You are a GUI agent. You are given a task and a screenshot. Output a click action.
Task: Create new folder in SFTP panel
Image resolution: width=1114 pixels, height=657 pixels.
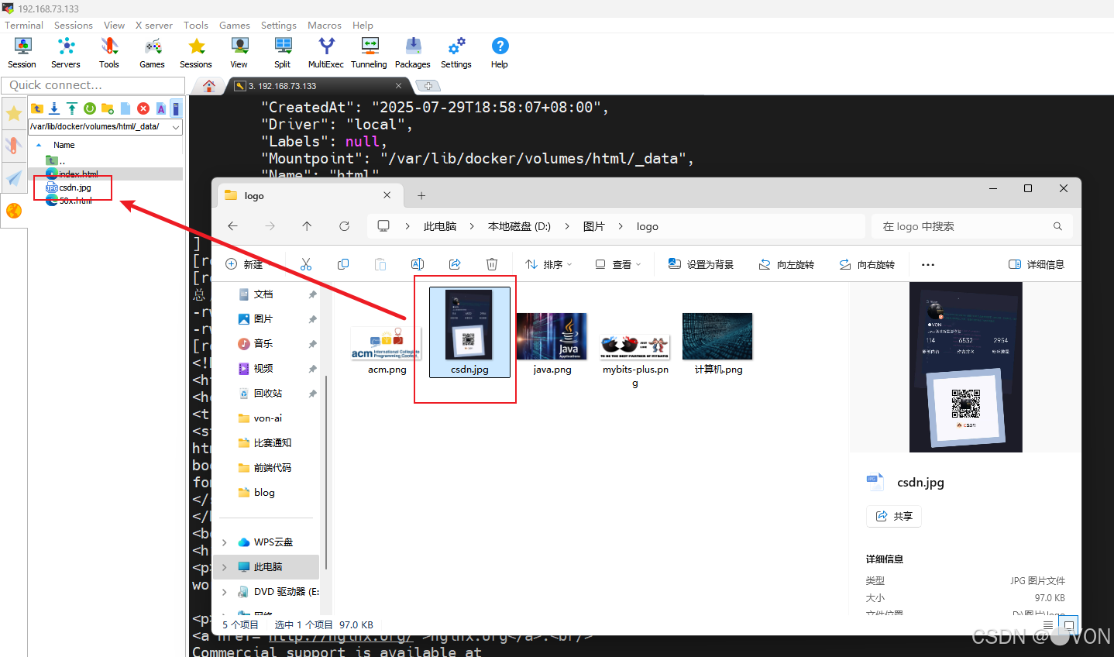click(108, 108)
